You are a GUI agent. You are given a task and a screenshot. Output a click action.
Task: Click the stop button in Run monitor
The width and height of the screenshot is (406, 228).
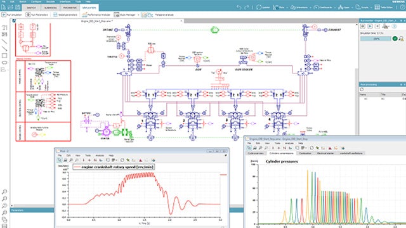pyautogui.click(x=377, y=26)
